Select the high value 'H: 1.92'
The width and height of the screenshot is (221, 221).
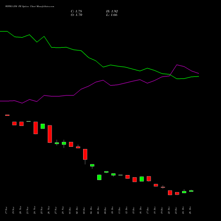tap(112, 11)
